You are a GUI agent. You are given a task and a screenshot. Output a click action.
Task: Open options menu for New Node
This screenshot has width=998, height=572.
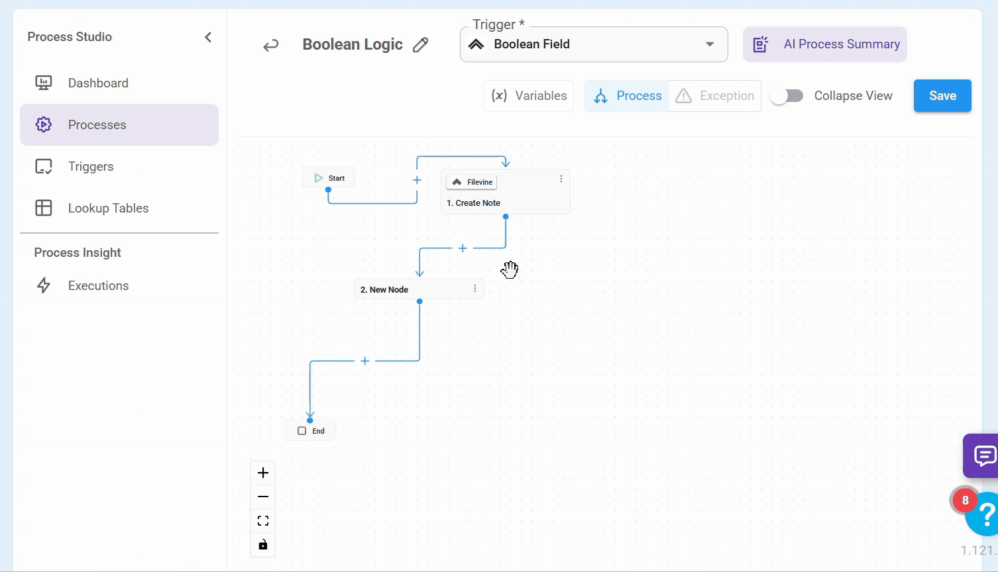pyautogui.click(x=475, y=289)
